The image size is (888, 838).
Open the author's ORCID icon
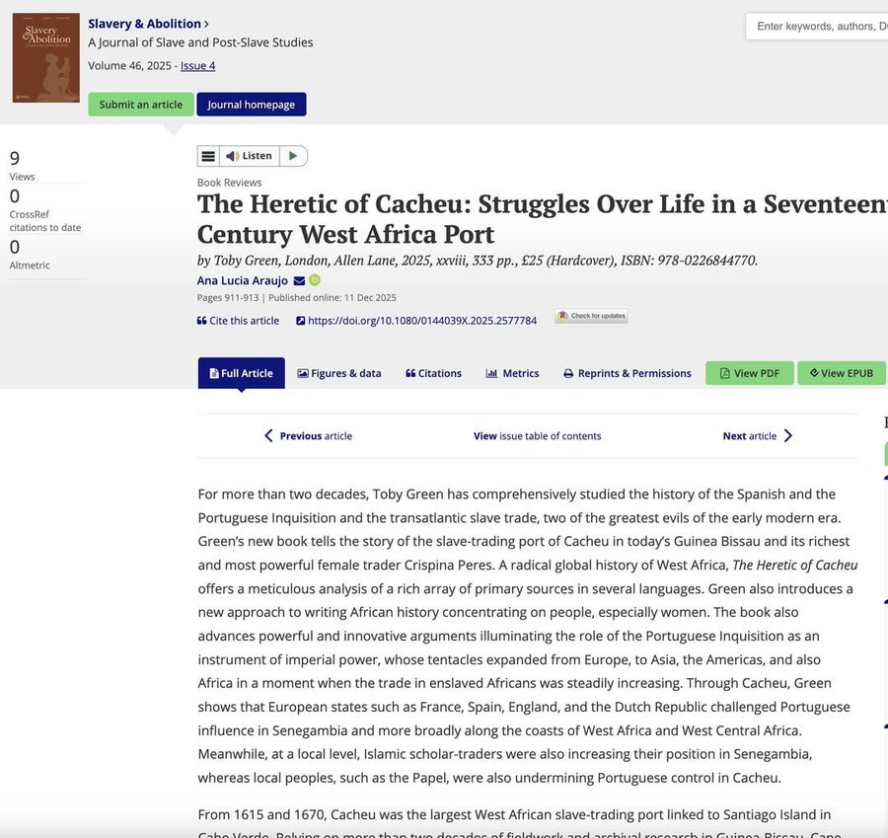316,281
